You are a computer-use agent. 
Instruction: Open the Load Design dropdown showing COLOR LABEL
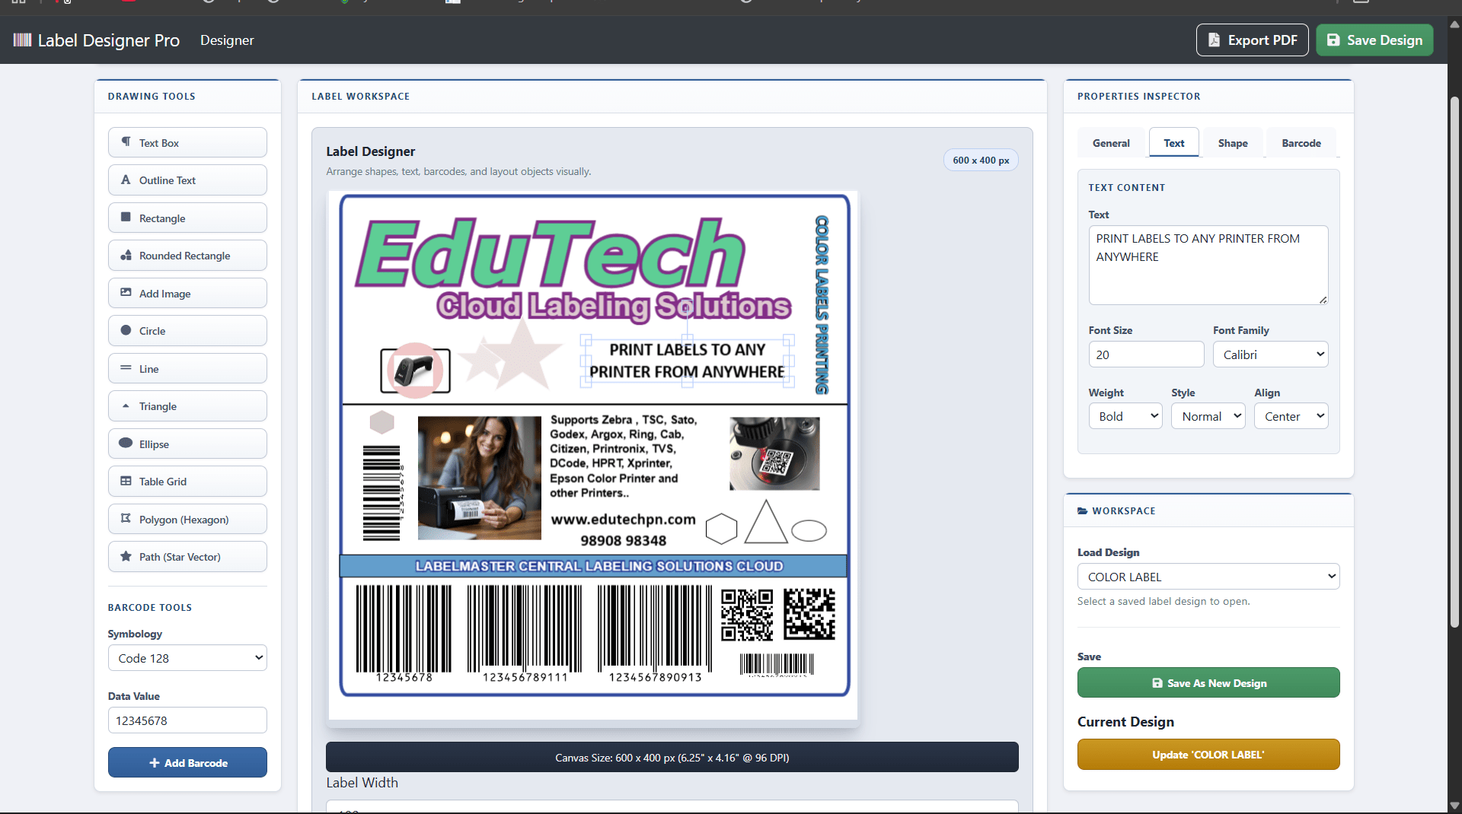pos(1208,577)
